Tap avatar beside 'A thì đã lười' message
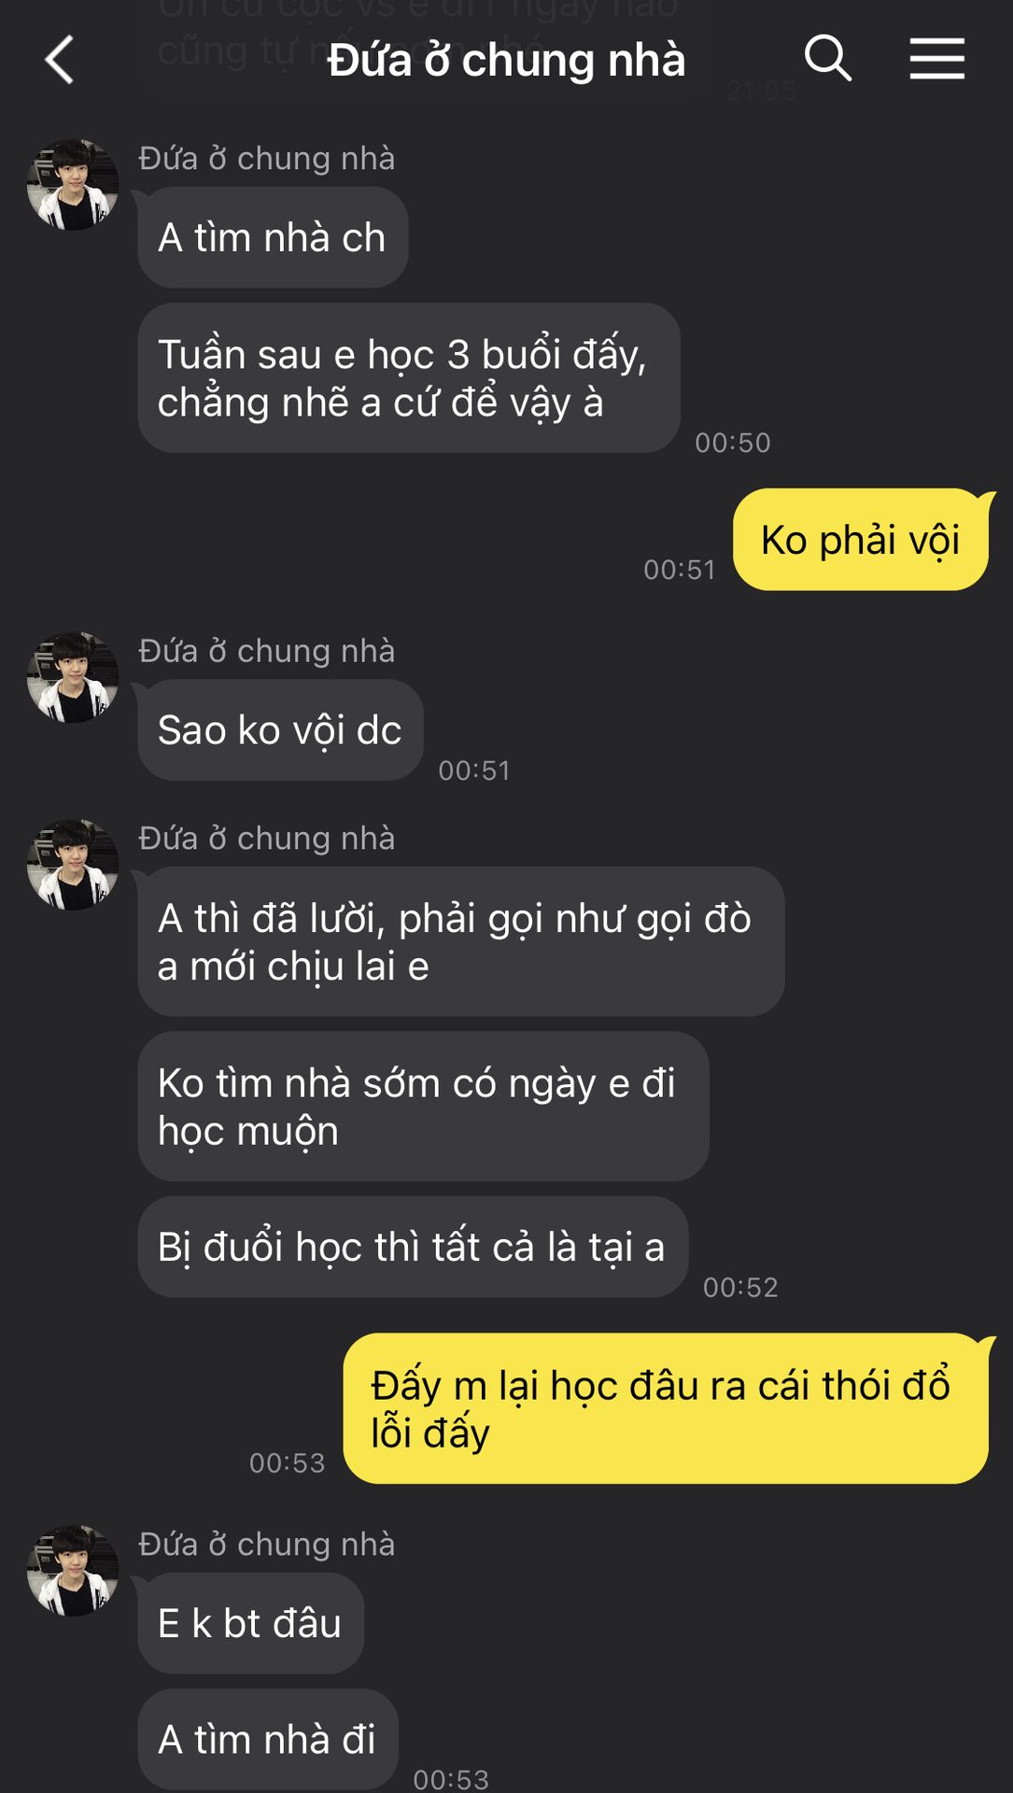The height and width of the screenshot is (1793, 1013). point(73,865)
